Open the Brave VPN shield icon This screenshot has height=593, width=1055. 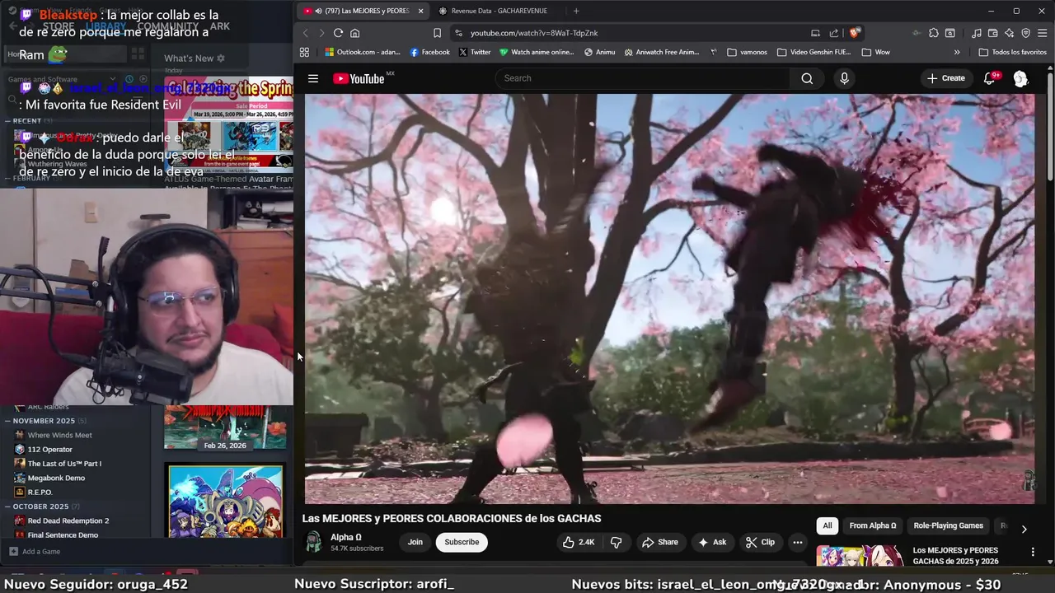pyautogui.click(x=1026, y=33)
